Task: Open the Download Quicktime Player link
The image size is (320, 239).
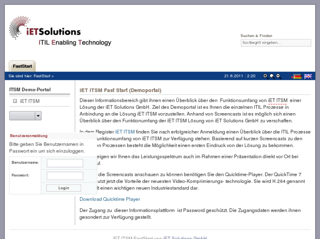Action: pos(110,199)
